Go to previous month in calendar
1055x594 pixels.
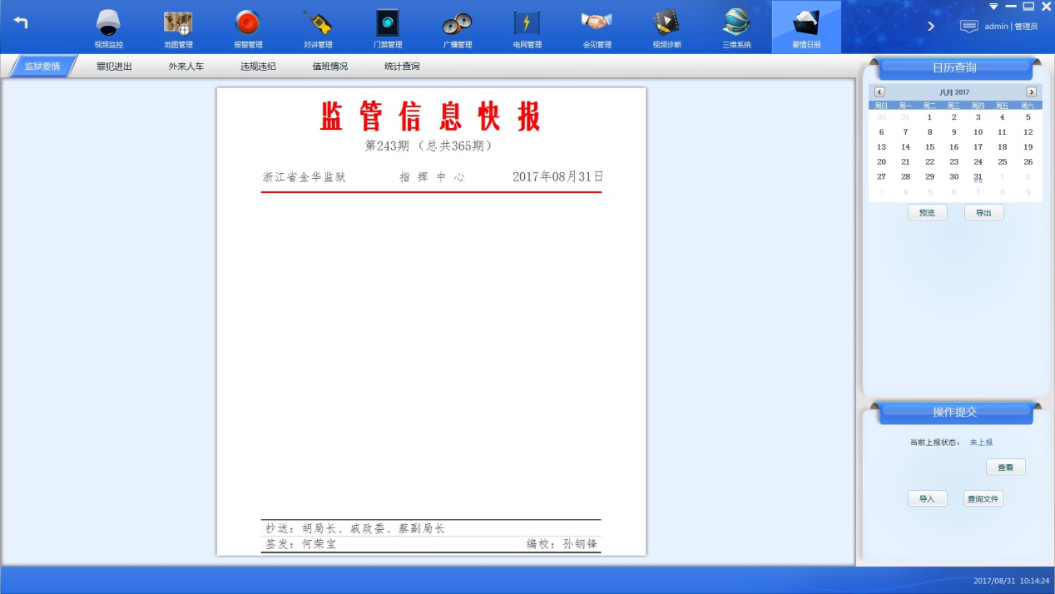[x=879, y=92]
